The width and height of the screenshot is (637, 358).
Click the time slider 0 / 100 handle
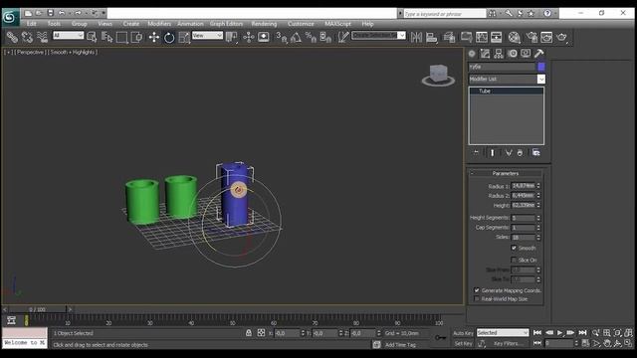[x=38, y=309]
